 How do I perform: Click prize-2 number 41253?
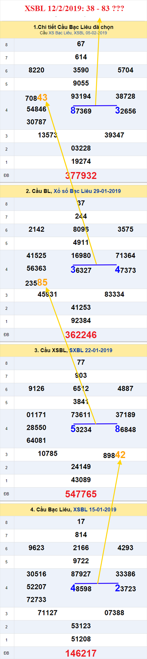click(x=81, y=308)
